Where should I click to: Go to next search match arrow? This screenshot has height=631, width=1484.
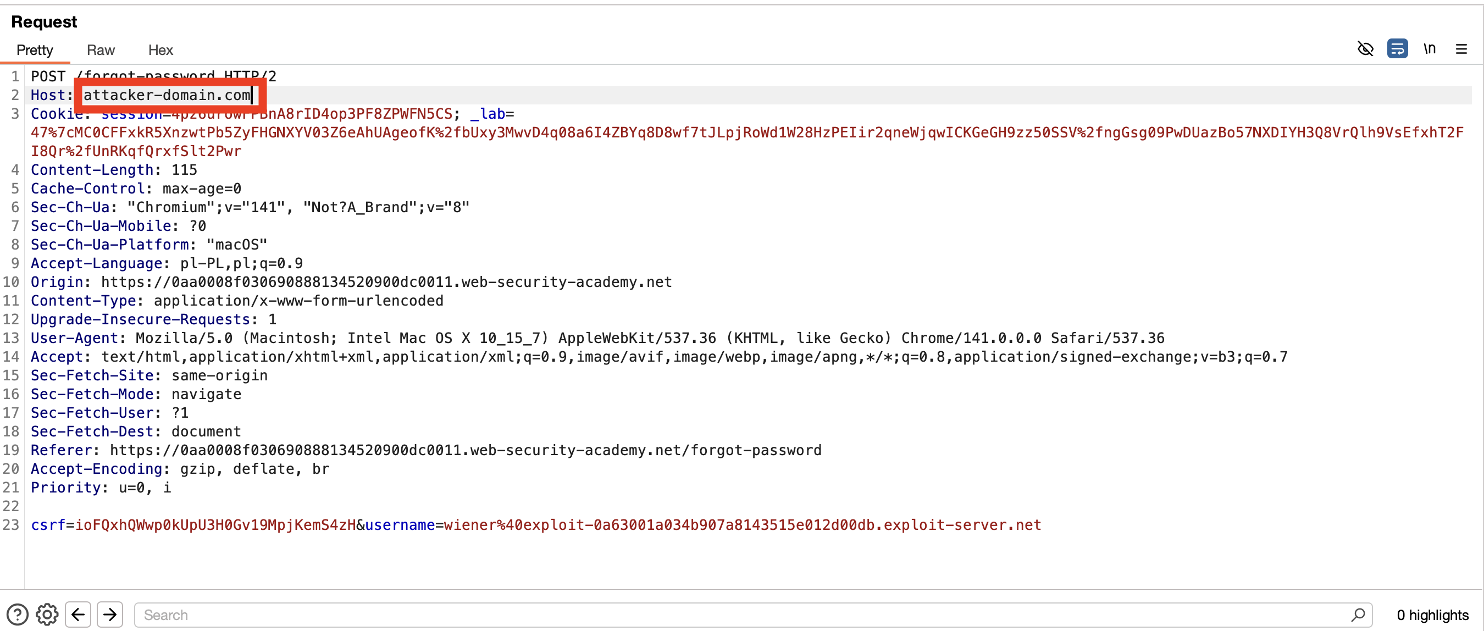click(x=110, y=615)
